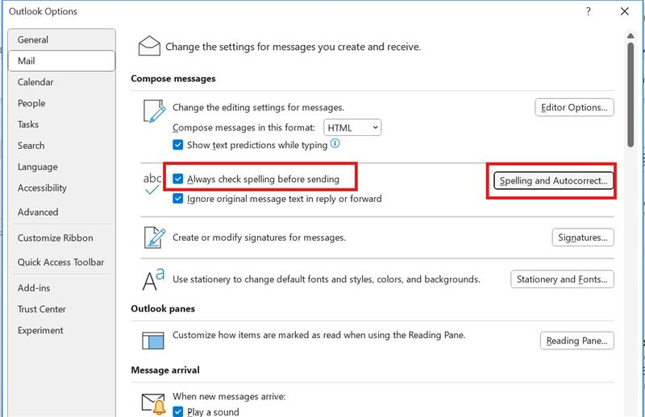The image size is (645, 417).
Task: Click 'When new messages arrive:' text
Action: point(229,396)
